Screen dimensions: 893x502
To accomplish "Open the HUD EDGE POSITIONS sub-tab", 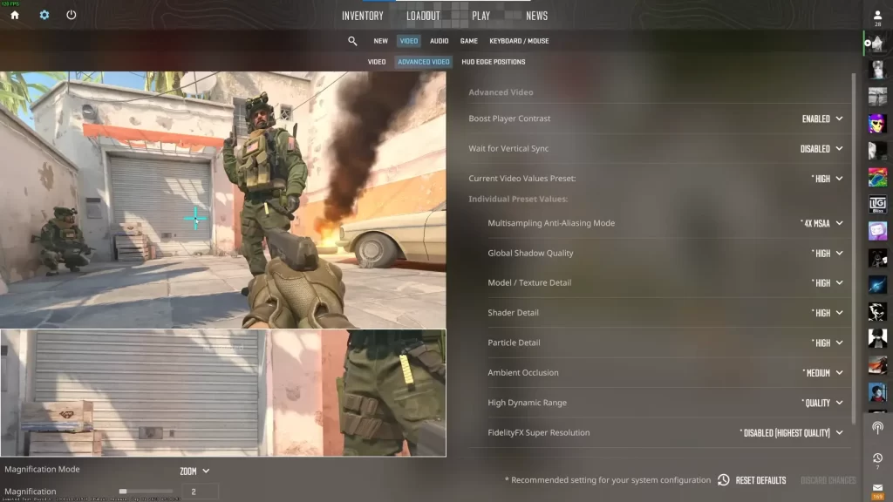I will tap(494, 62).
